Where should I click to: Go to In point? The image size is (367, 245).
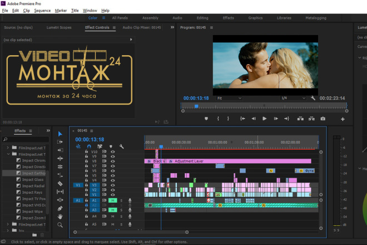pyautogui.click(x=242, y=119)
